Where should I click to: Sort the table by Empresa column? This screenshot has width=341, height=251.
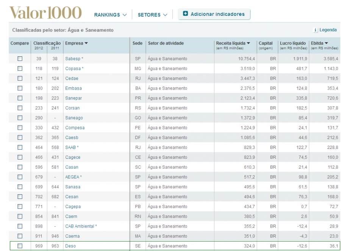(x=76, y=43)
